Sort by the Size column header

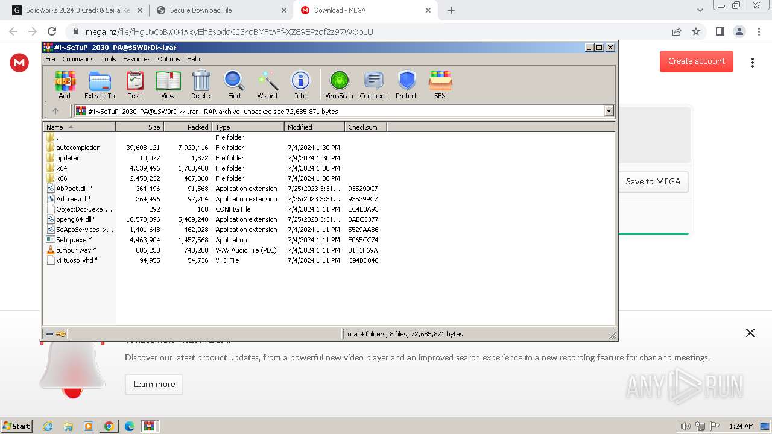click(x=139, y=127)
